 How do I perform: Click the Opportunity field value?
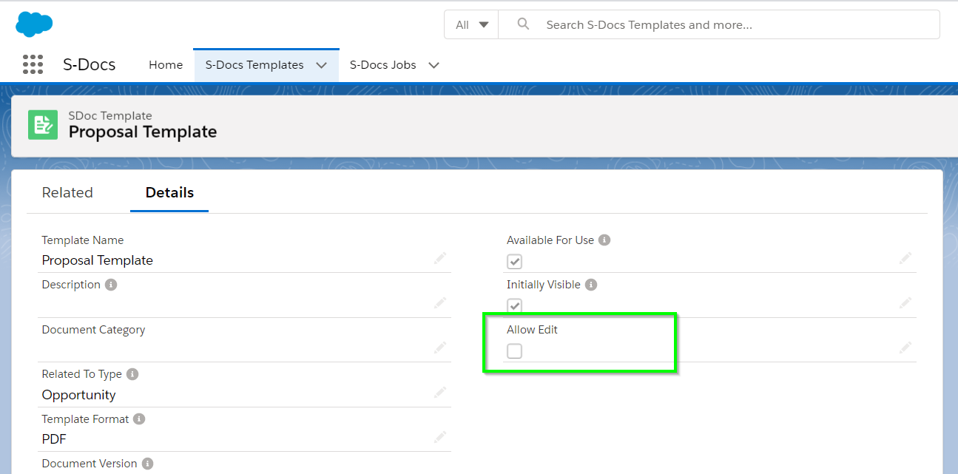tap(79, 395)
